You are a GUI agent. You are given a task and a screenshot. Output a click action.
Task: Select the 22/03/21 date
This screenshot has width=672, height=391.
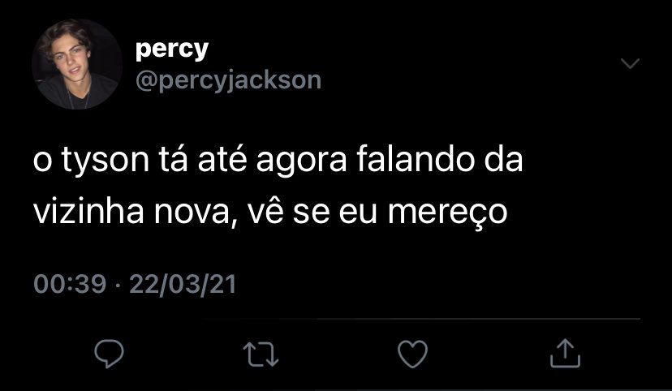(183, 284)
